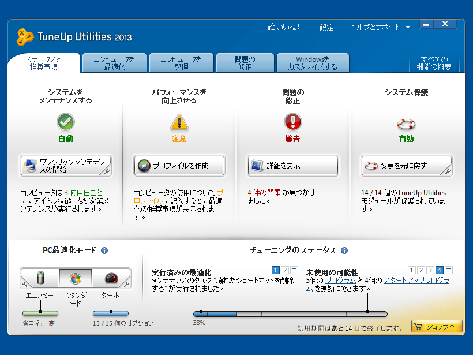
Task: Start ワンクリックメンテナンスの開始 button
Action: (66, 166)
